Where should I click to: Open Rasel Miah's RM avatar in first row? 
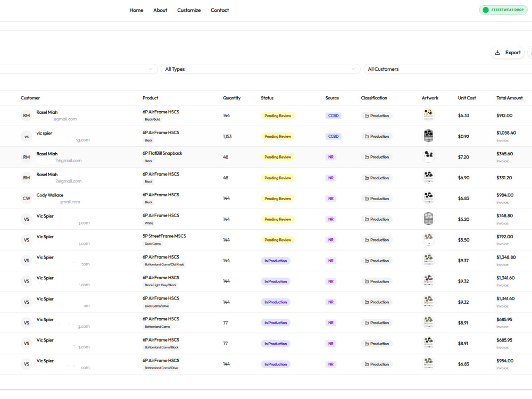click(27, 115)
